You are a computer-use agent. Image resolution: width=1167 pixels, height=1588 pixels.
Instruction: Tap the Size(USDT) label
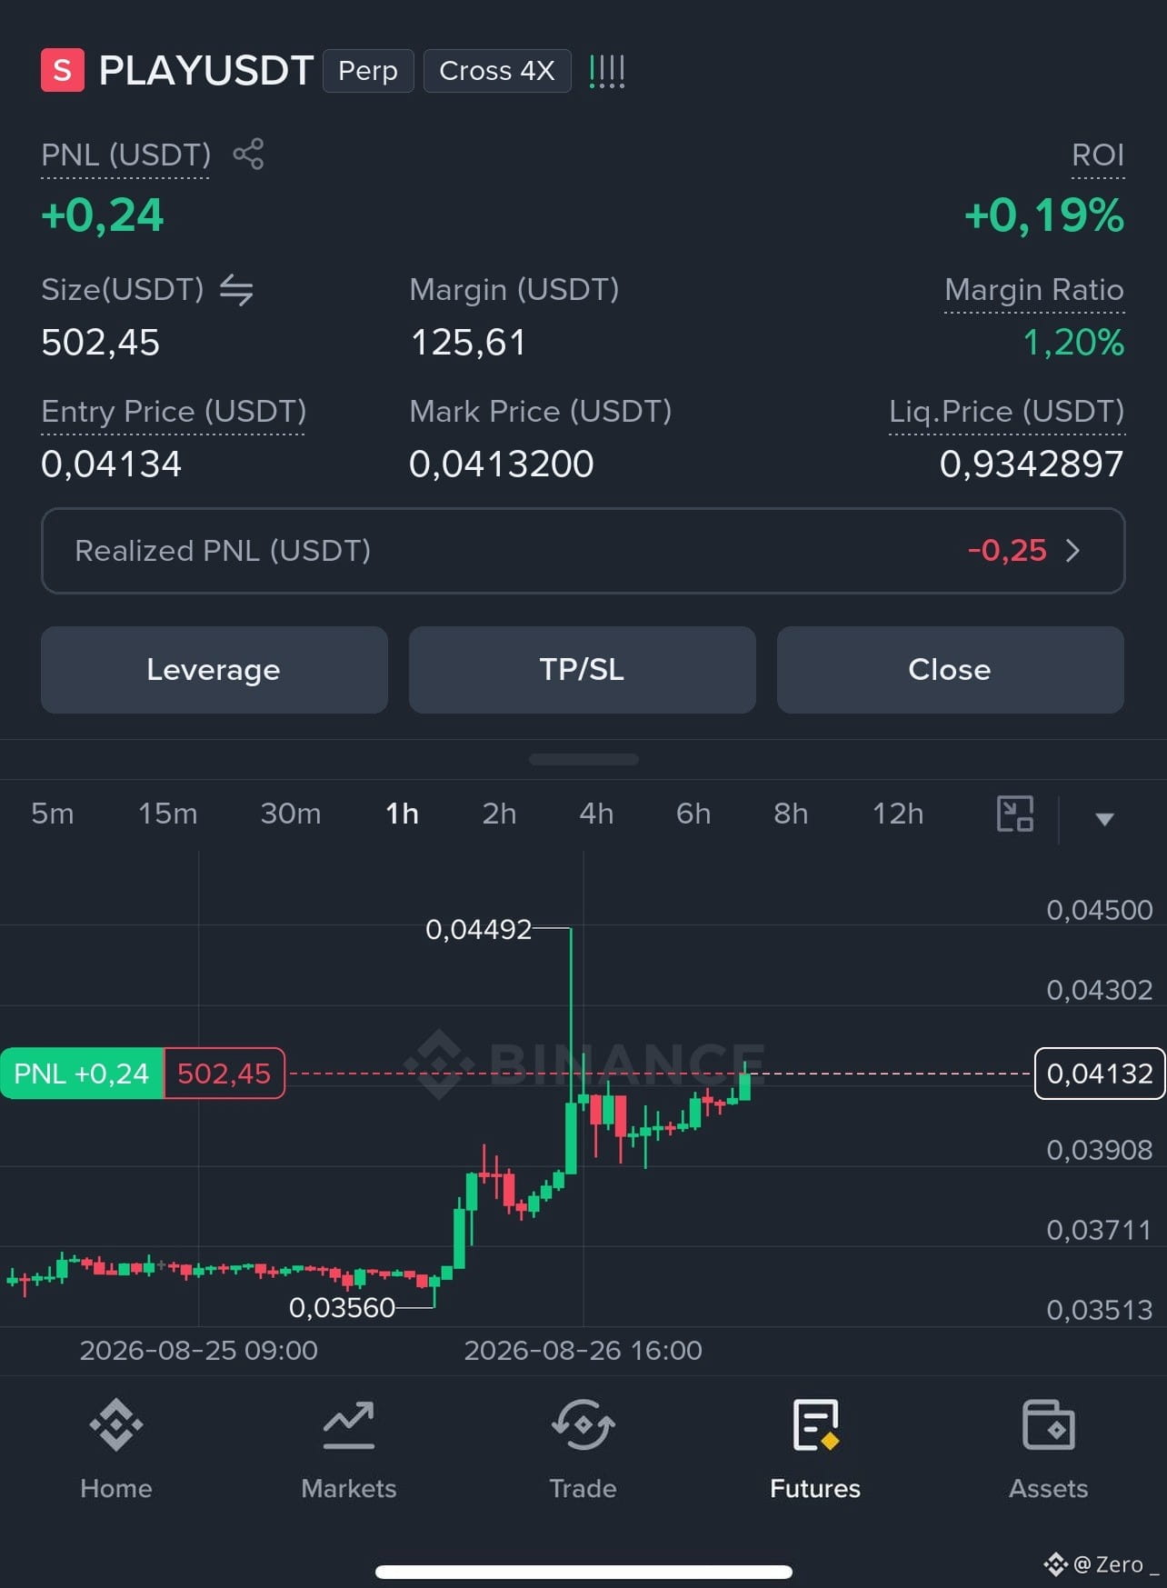[123, 290]
